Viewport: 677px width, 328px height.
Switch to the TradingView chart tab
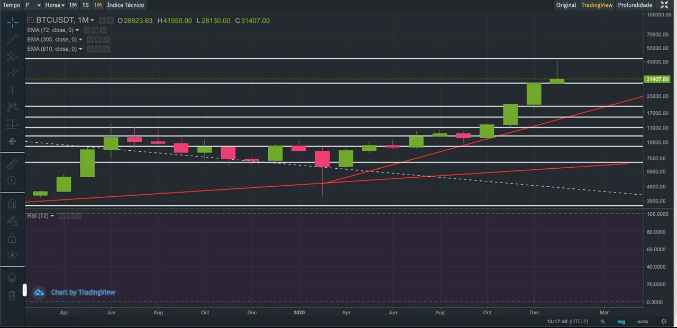coord(597,5)
